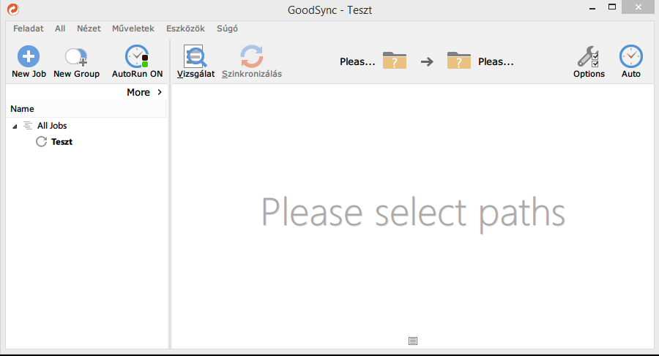Choose the left folder path icon

[x=394, y=61]
